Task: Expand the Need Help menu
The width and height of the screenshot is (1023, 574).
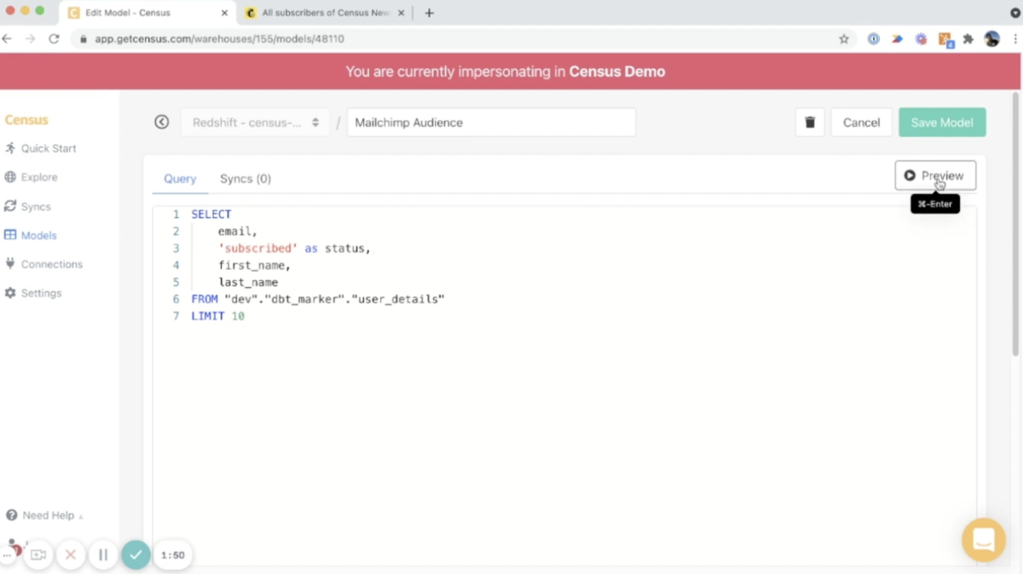Action: 45,515
